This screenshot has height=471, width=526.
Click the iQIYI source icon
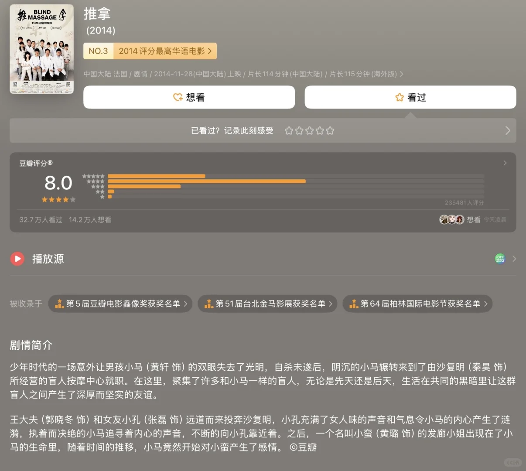(500, 259)
